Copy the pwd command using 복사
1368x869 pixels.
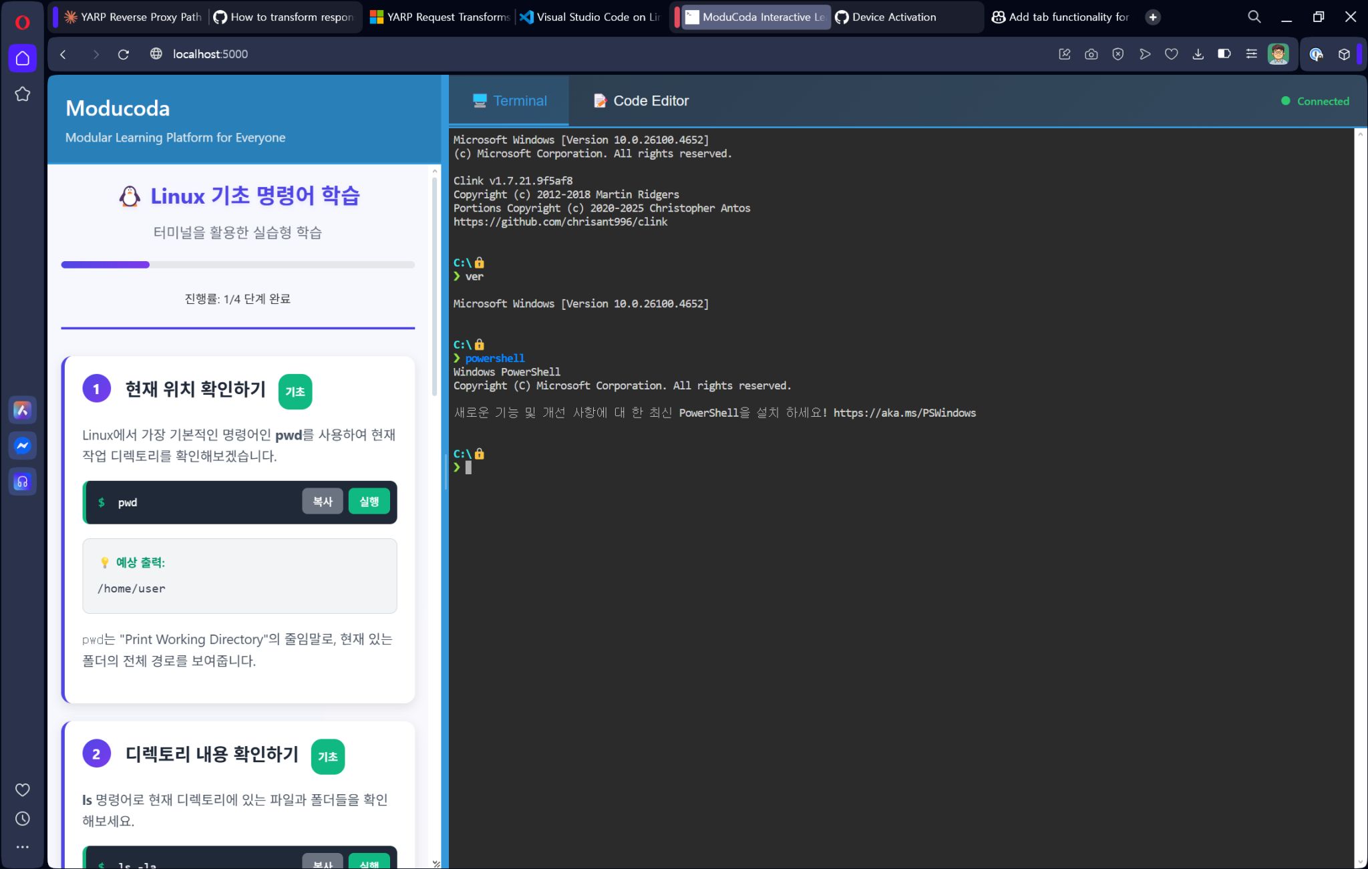pyautogui.click(x=323, y=501)
